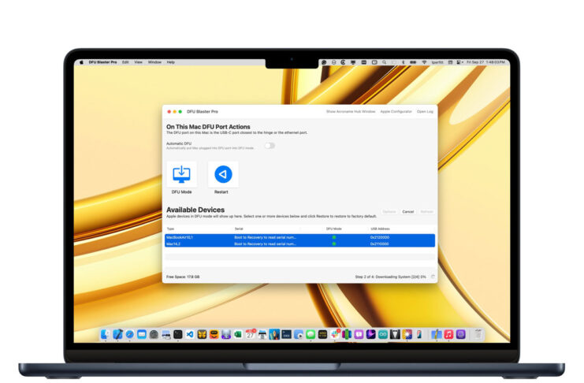Open Visual Studio Code from Dock
This screenshot has height=383, width=584.
coord(190,334)
